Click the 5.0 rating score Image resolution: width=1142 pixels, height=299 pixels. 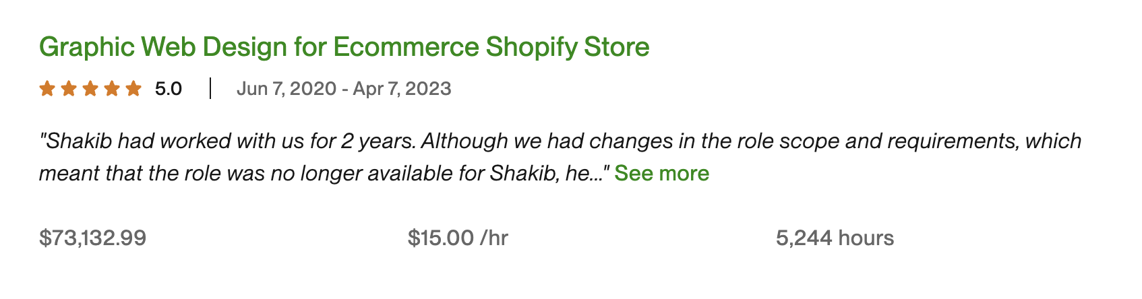tap(169, 89)
